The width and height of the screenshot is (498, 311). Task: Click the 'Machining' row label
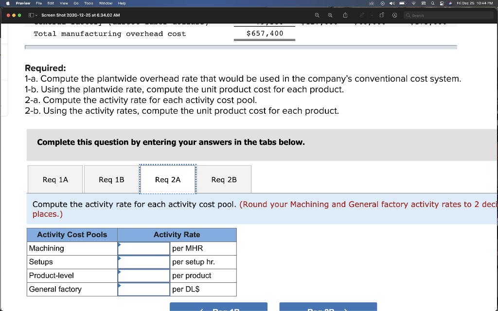pos(46,248)
